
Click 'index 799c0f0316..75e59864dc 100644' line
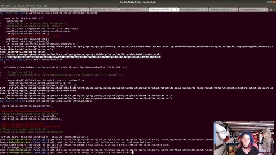click(23, 93)
